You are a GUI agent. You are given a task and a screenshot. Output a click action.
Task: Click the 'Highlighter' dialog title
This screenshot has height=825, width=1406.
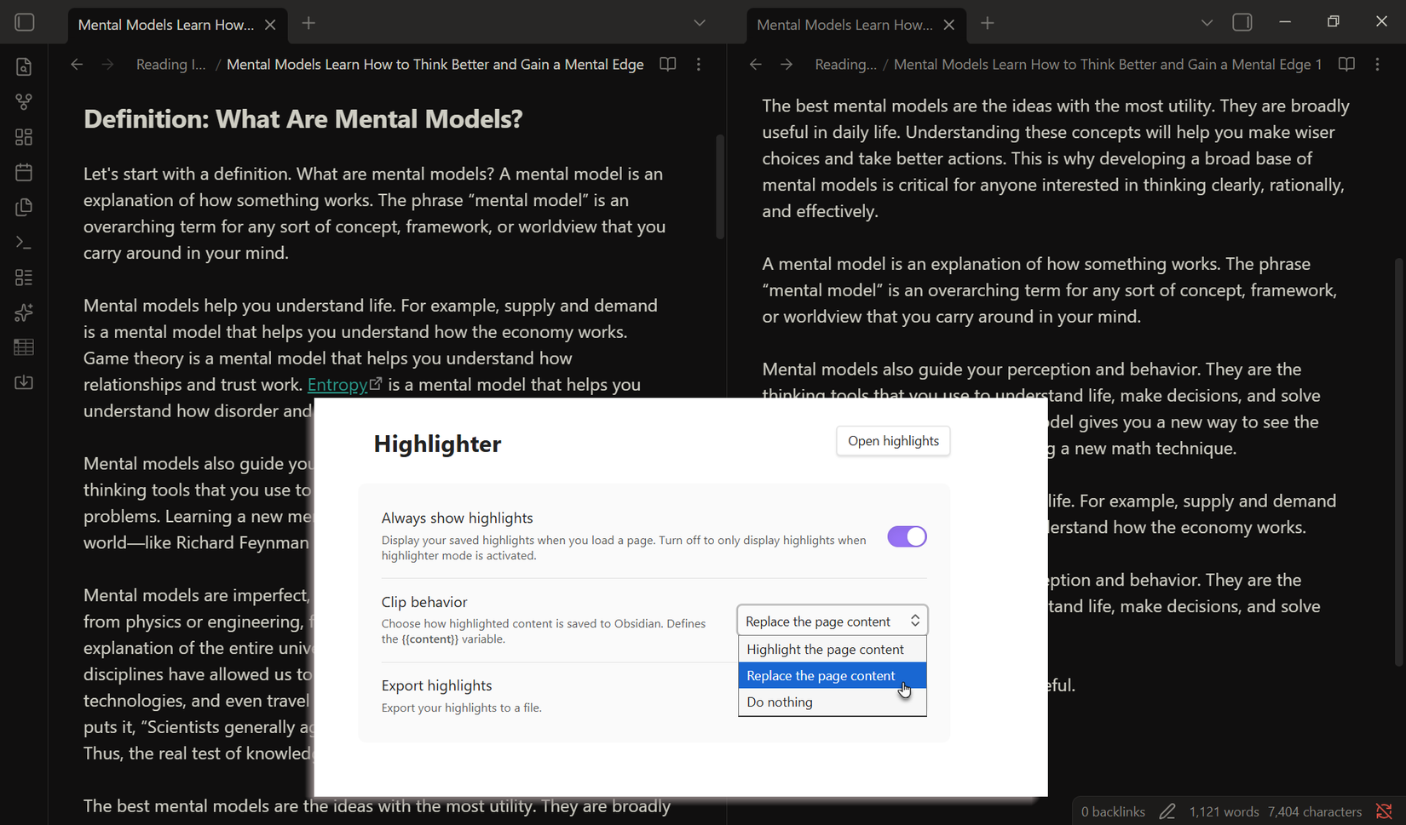tap(437, 444)
